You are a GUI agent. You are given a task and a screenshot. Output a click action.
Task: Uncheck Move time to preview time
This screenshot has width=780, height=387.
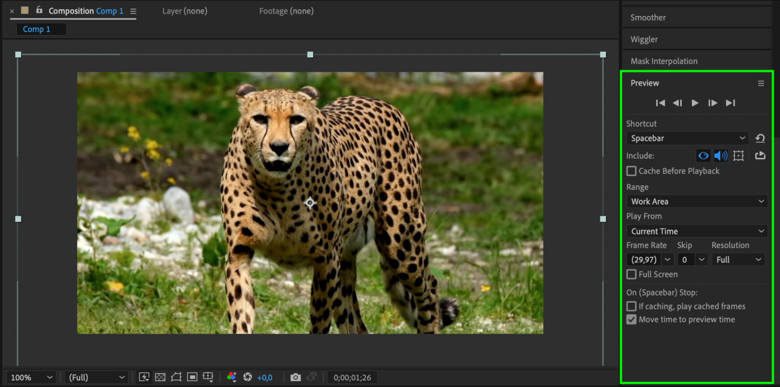(631, 320)
